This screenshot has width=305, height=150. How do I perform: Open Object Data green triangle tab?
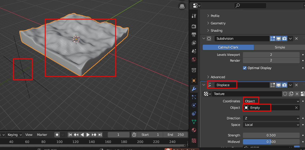pos(194,121)
